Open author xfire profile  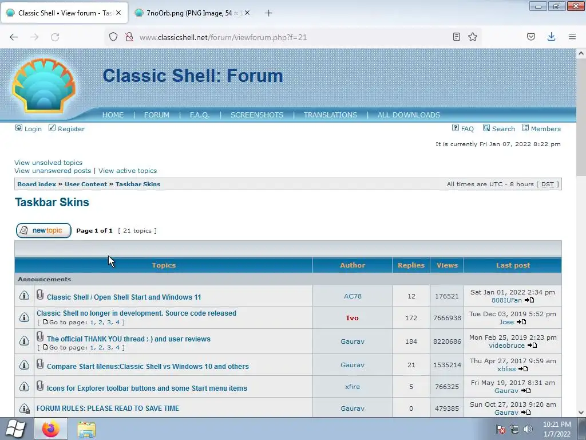353,387
